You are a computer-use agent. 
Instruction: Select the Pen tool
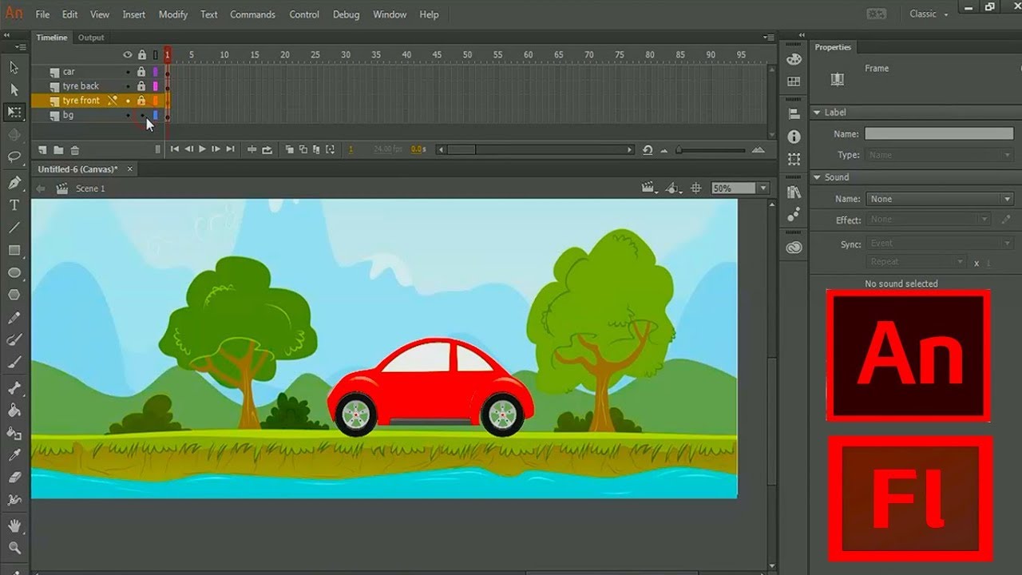14,183
